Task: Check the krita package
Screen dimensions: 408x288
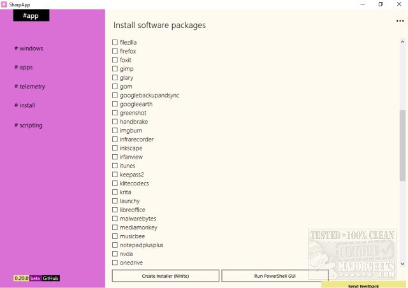Action: click(x=115, y=192)
